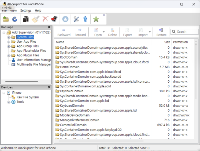This screenshot has width=200, height=151.
Task: Pin the Backups panel with pushpin
Action: (x=49, y=27)
